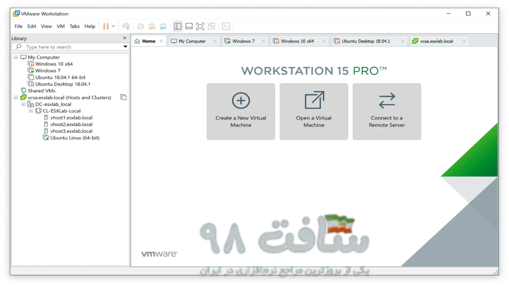The width and height of the screenshot is (509, 286).
Task: Select Windows 7 VM in library tree
Action: pyautogui.click(x=48, y=71)
